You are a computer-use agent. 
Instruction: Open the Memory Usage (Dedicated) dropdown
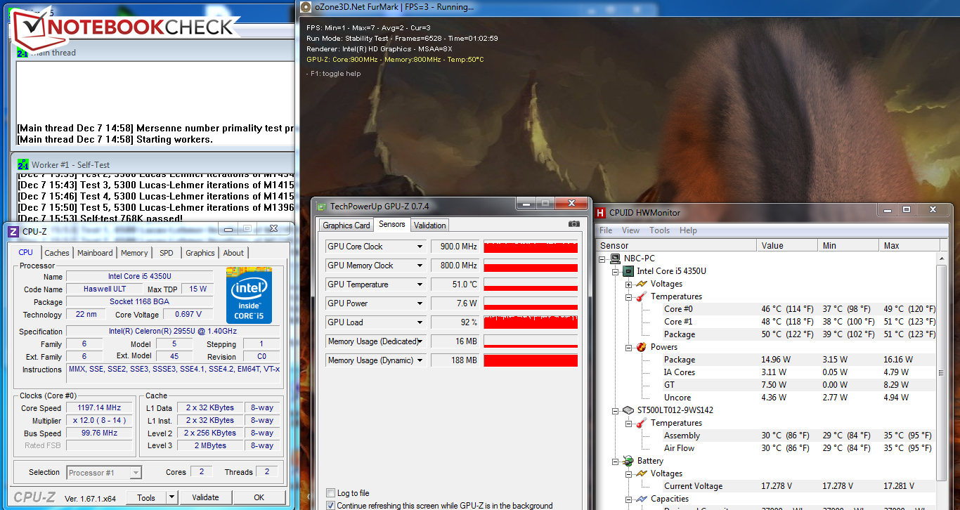pos(420,341)
